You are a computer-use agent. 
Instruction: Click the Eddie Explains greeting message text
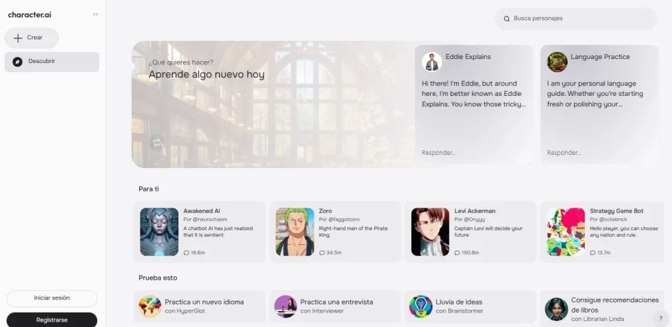point(474,94)
